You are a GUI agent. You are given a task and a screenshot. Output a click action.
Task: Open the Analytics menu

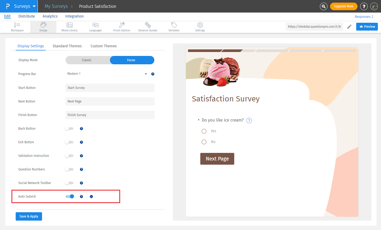pyautogui.click(x=50, y=16)
